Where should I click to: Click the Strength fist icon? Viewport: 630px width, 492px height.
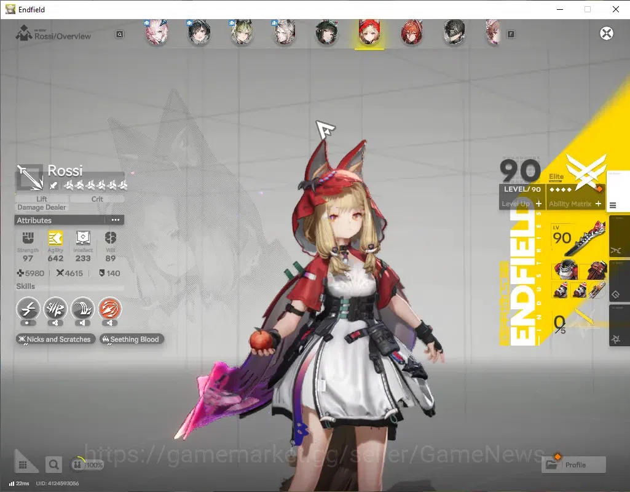click(x=28, y=237)
